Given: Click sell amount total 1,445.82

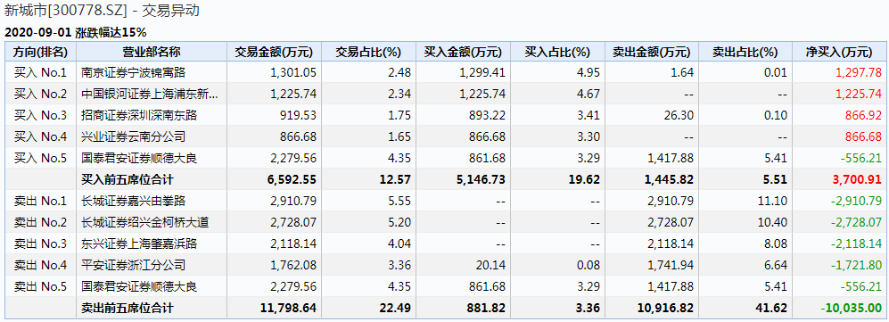Looking at the screenshot, I should click(669, 179).
